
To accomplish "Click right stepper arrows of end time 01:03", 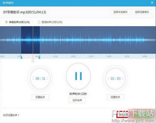I will point(123,78).
